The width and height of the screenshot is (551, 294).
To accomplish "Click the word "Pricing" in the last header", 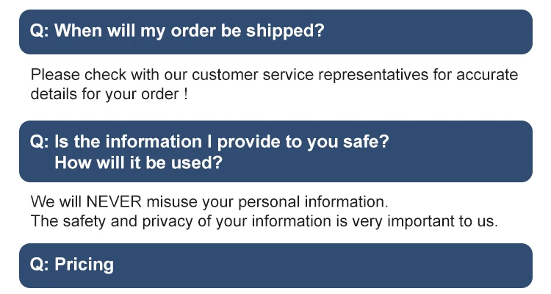I will 84,265.
